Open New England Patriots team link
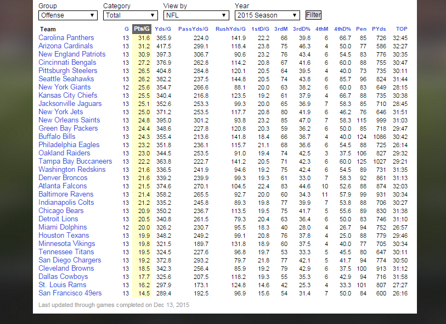 (x=72, y=54)
